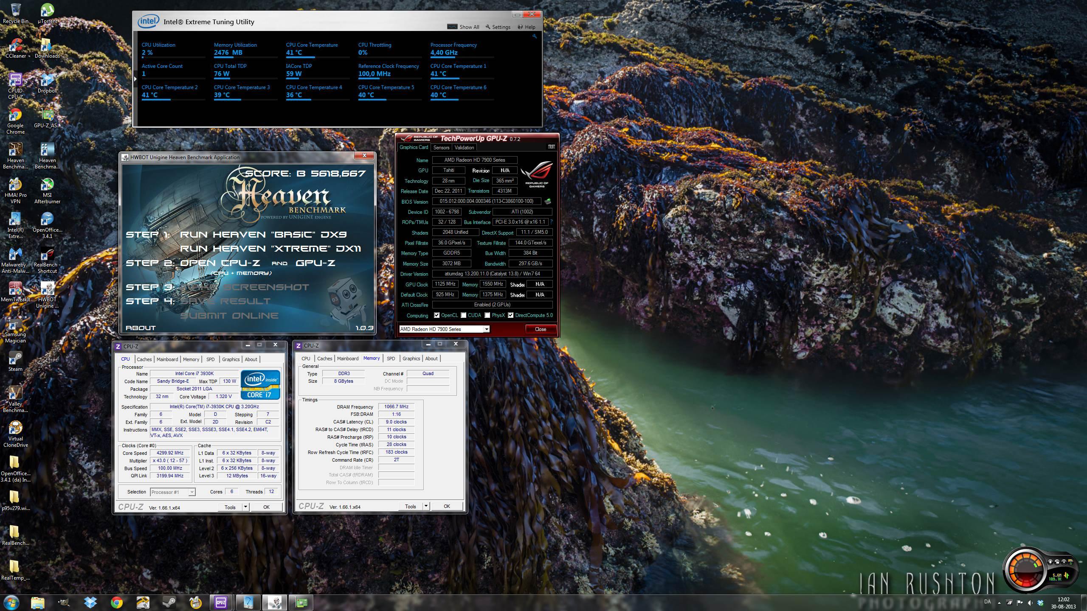Click the GPU-Z screenshot camera icon

coord(551,147)
